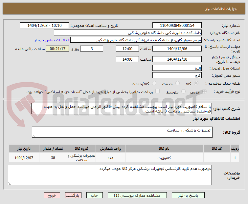248x204 pixels.
Task: Click the شهر محل تحویل field کرج
Action: 177,75
